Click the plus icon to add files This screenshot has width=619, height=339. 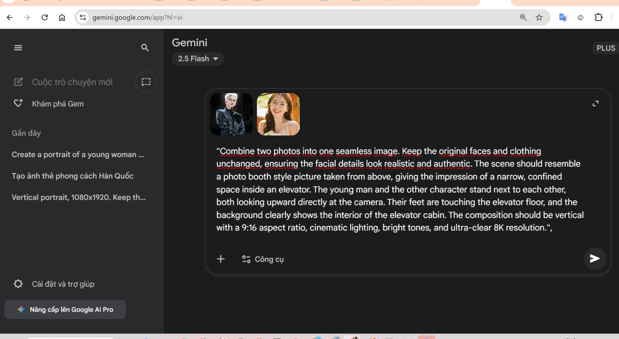tap(221, 259)
